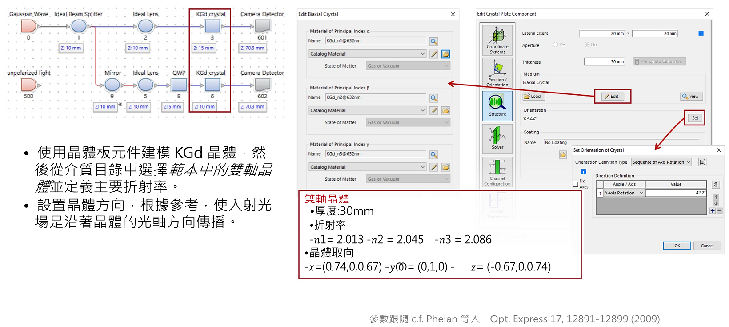The width and height of the screenshot is (729, 327).
Task: Open the Structure page icon
Action: tap(497, 106)
